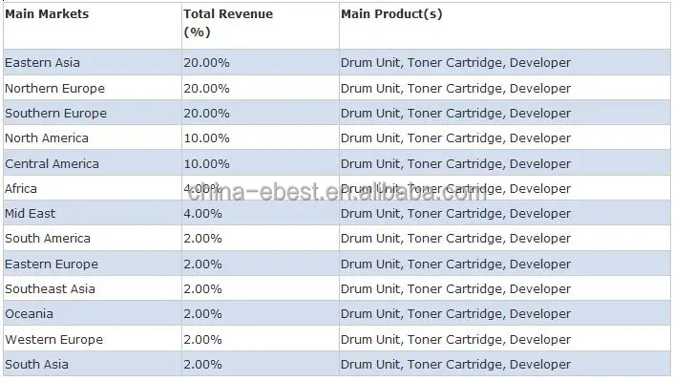Click the Total Revenue (%) column header
The image size is (673, 381).
click(228, 23)
